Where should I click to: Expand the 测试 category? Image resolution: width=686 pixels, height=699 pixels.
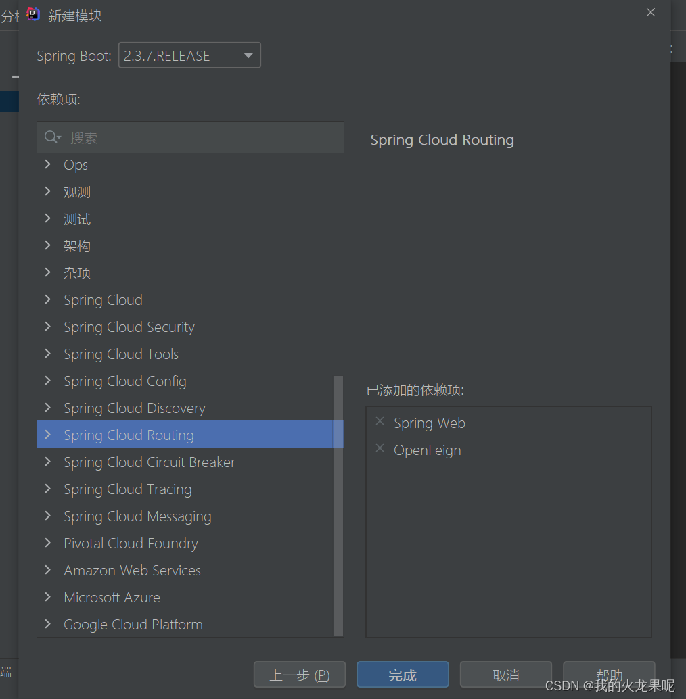[48, 218]
